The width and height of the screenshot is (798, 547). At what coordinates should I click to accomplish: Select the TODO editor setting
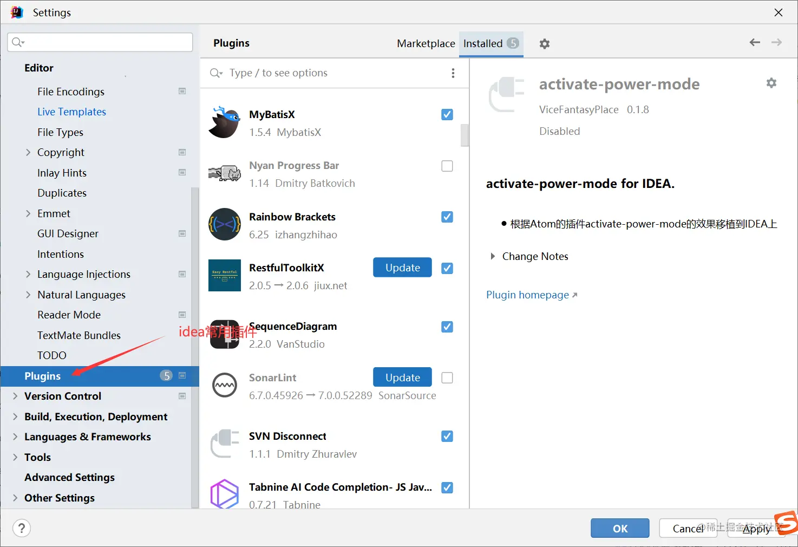click(51, 355)
